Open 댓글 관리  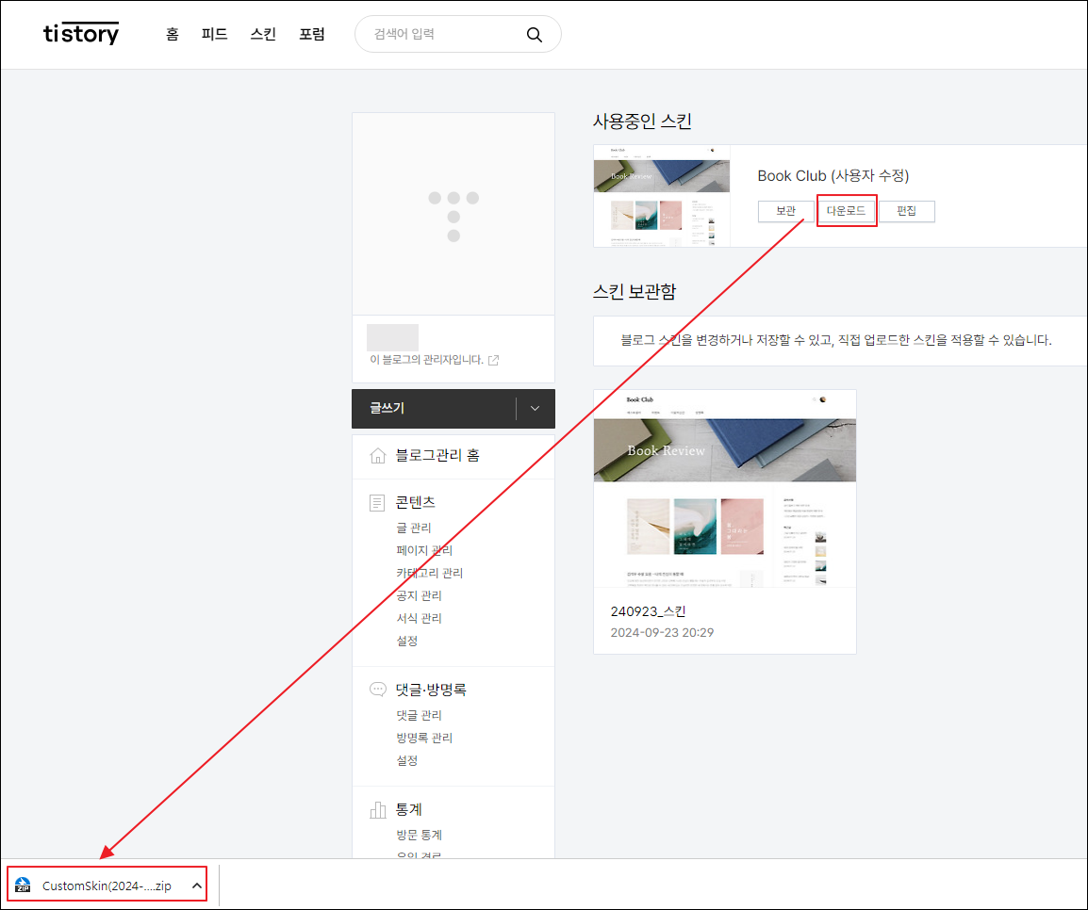419,715
